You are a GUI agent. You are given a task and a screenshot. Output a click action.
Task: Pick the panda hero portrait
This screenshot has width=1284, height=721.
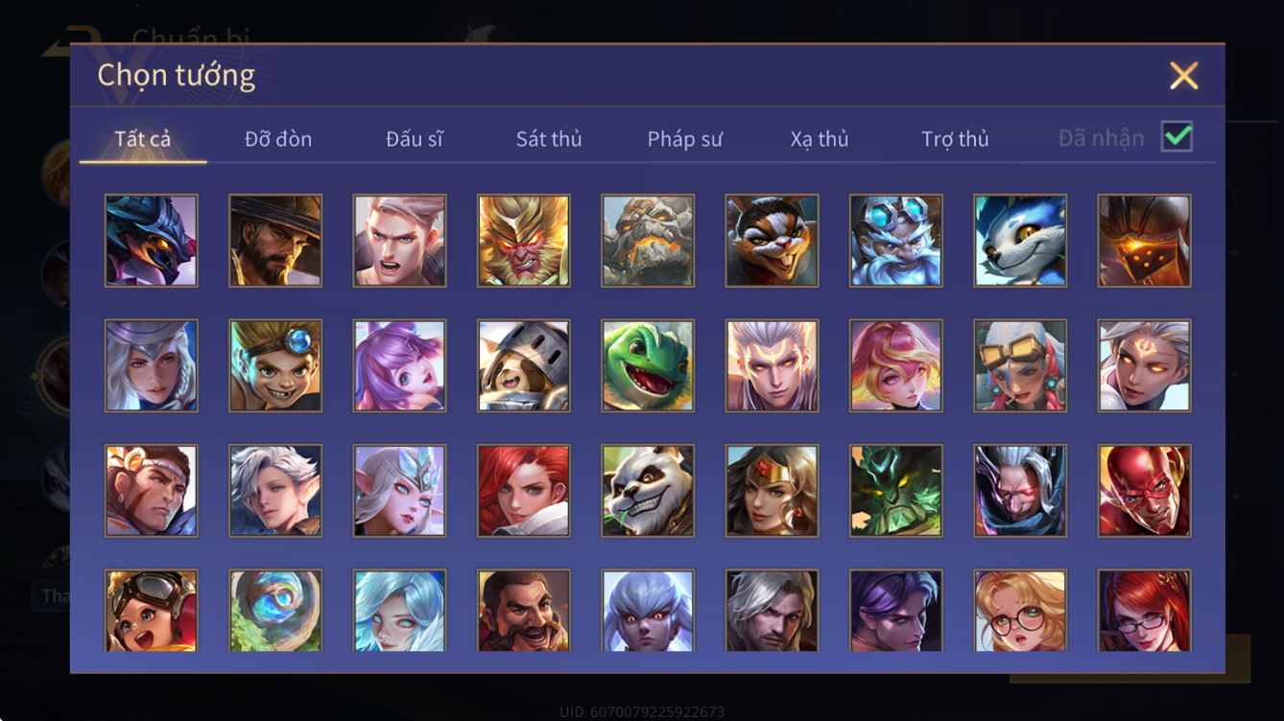(x=648, y=490)
